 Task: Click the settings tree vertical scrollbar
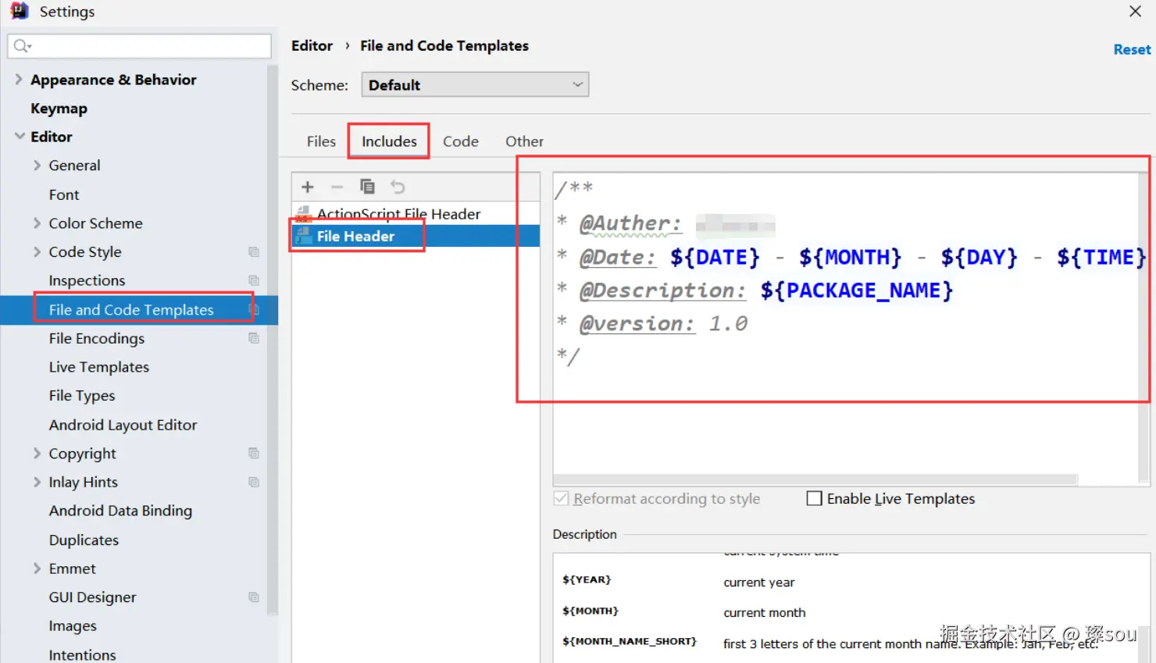(273, 340)
